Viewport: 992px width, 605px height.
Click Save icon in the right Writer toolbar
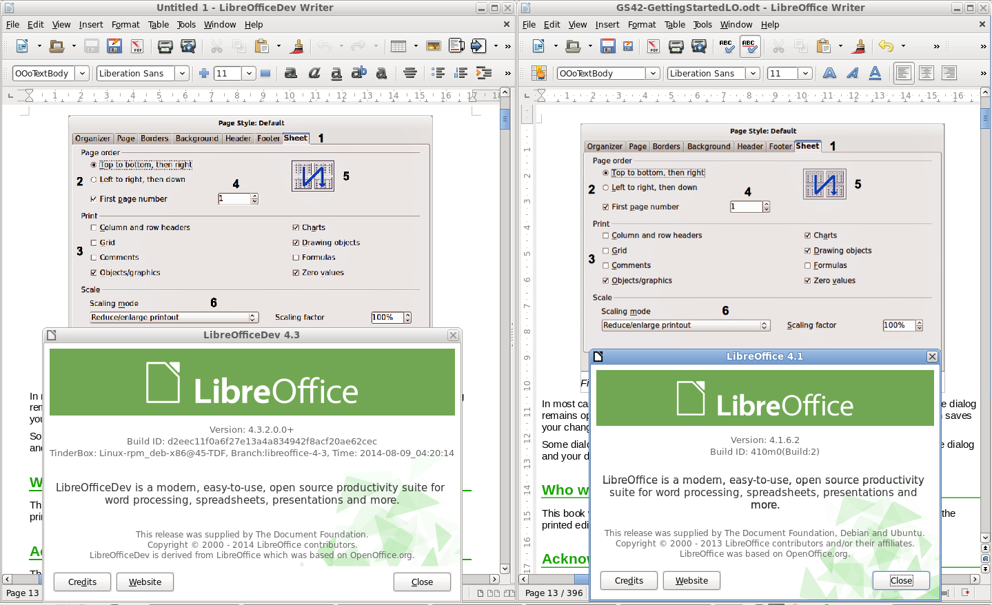pos(607,46)
